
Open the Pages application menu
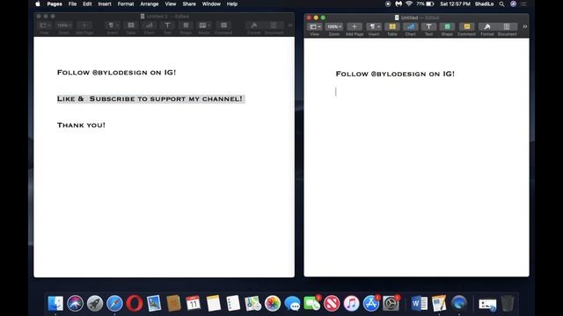pos(55,4)
